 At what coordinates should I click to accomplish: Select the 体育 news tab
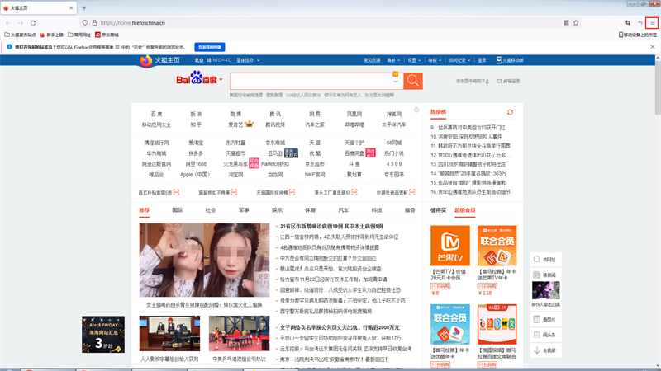pos(311,210)
